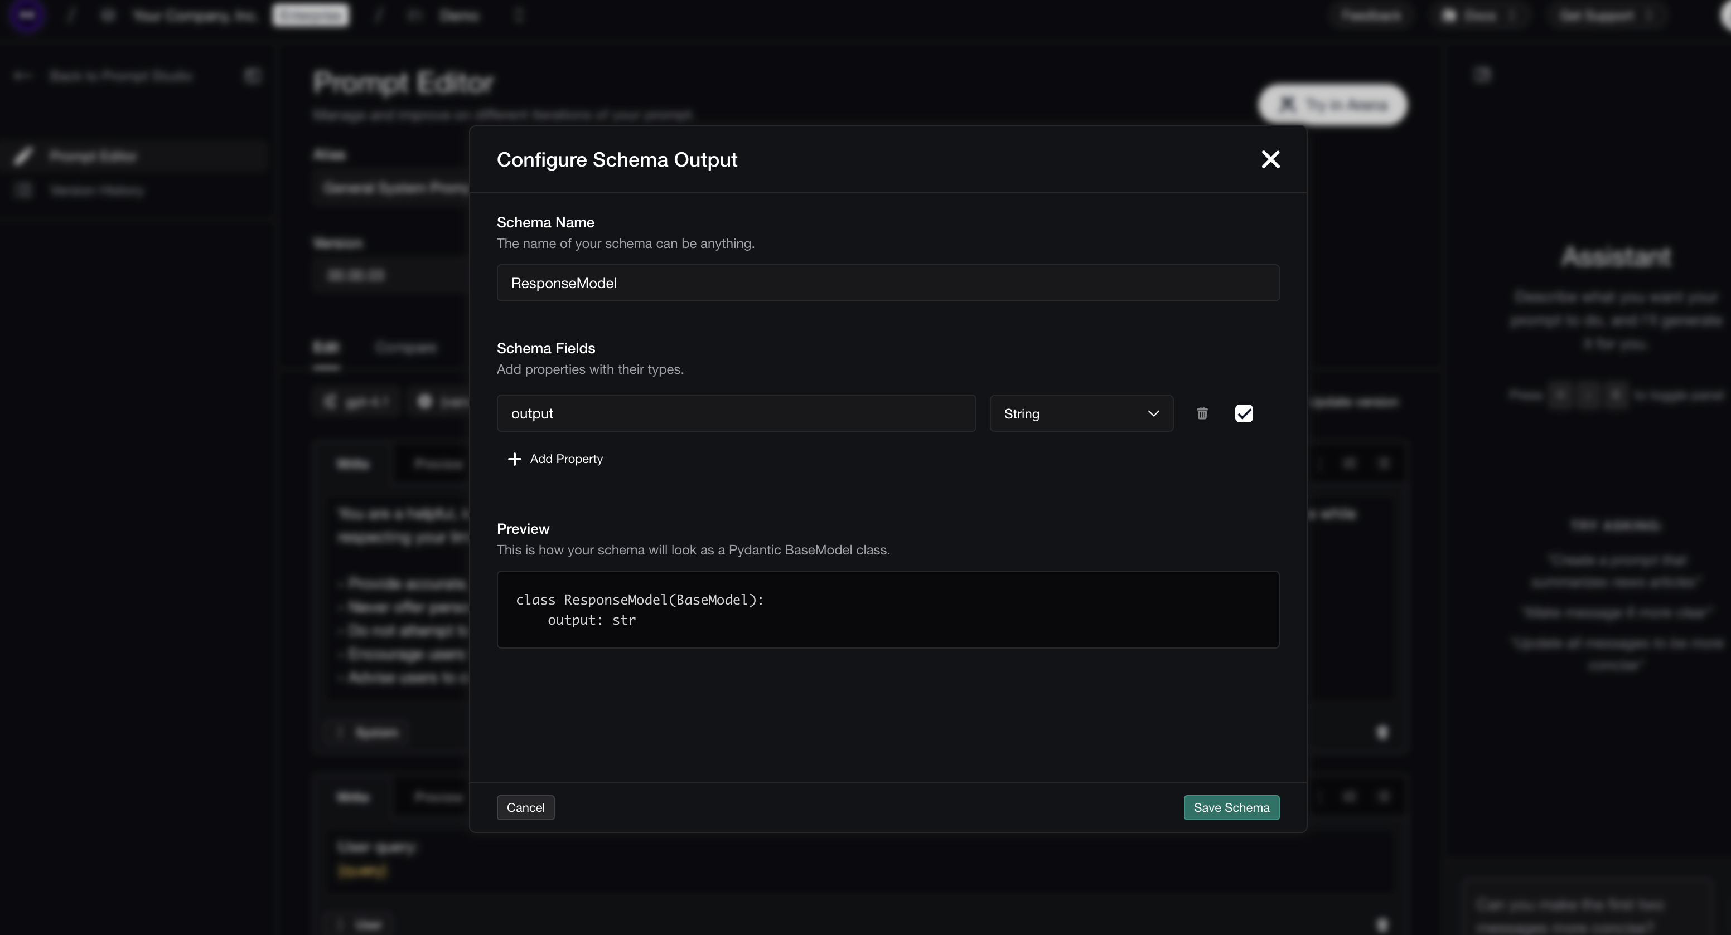This screenshot has height=935, width=1731.
Task: Go back to Prompt Studio
Action: [104, 76]
